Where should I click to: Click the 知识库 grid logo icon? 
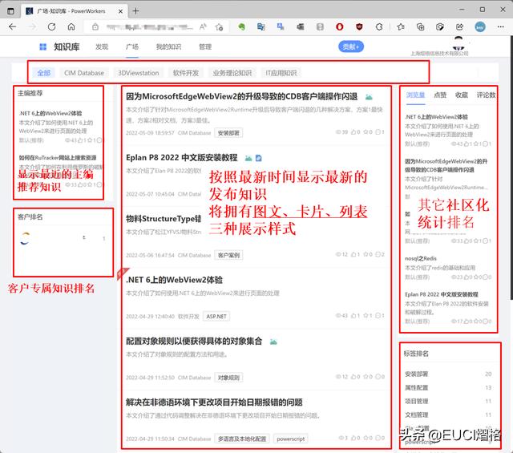point(42,47)
